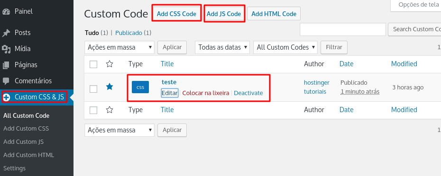
Task: Sort by Modified in the footer row
Action: (404, 109)
